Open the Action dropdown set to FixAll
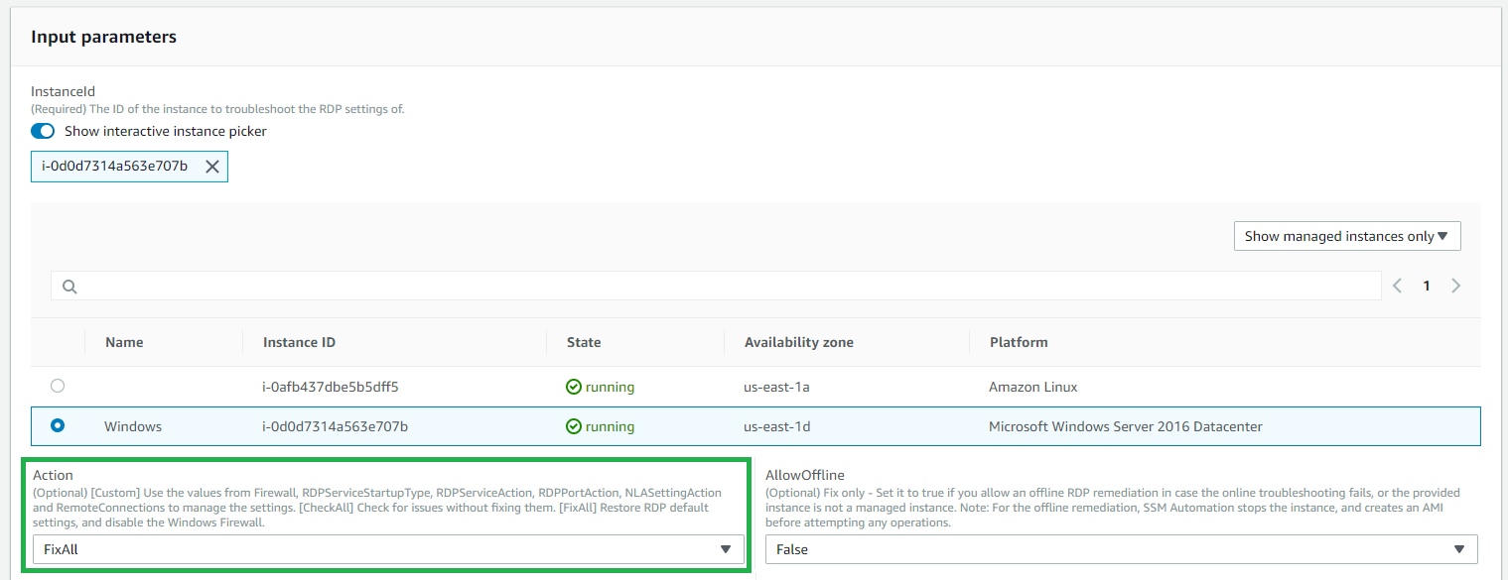The image size is (1508, 580). click(x=388, y=548)
